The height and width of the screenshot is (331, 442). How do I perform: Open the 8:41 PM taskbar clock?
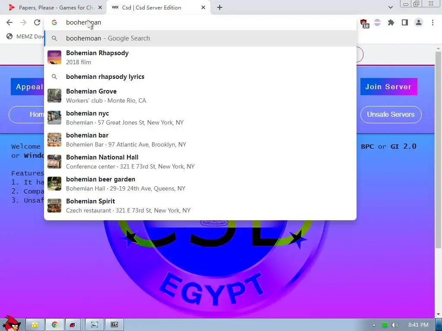click(x=418, y=325)
